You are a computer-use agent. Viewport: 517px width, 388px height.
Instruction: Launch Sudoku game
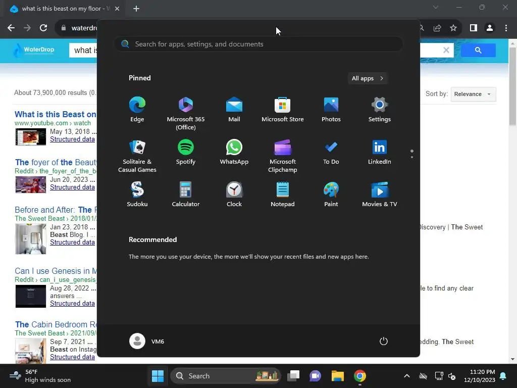(x=137, y=195)
